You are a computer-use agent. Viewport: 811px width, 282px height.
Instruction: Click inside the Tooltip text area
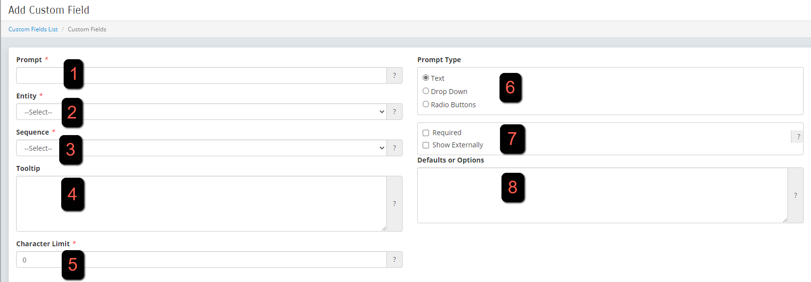[201, 204]
